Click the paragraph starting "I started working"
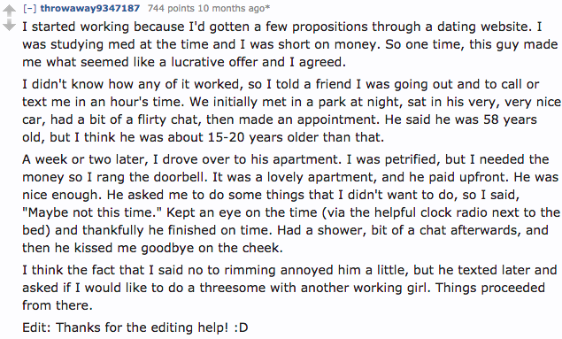 click(x=290, y=44)
